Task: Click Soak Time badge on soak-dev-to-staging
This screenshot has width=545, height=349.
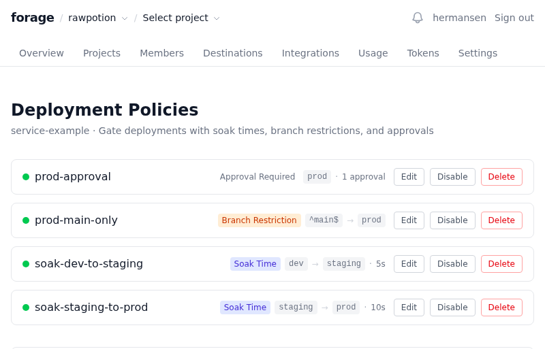Action: [255, 264]
